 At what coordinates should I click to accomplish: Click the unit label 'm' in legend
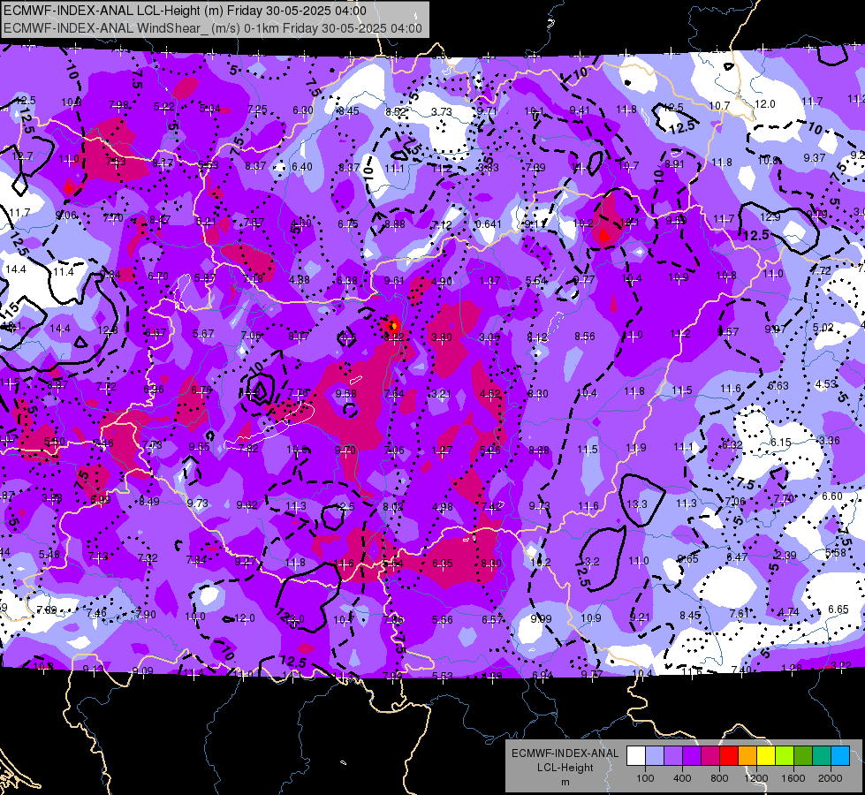click(x=565, y=782)
